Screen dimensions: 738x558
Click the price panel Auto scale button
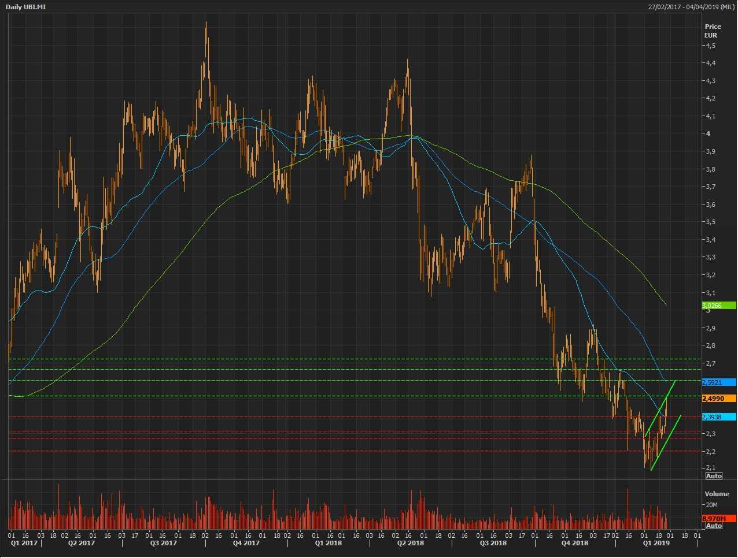coord(714,475)
